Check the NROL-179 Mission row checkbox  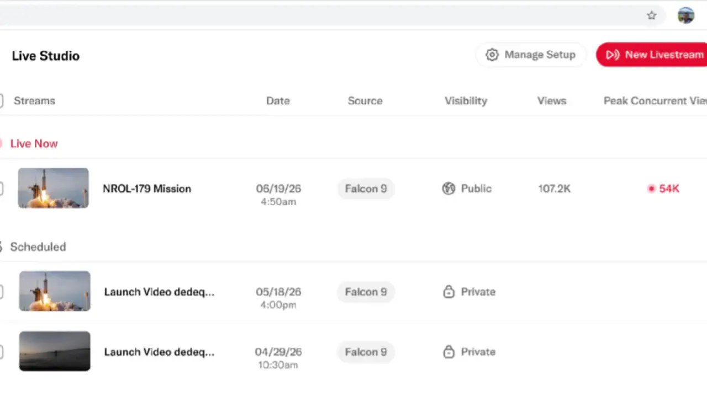[x=1, y=189]
